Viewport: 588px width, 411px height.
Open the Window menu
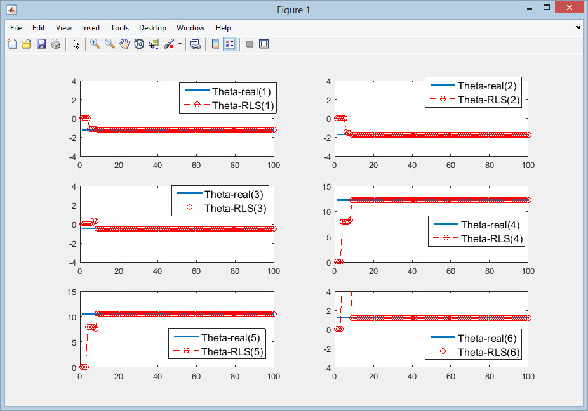pyautogui.click(x=190, y=28)
